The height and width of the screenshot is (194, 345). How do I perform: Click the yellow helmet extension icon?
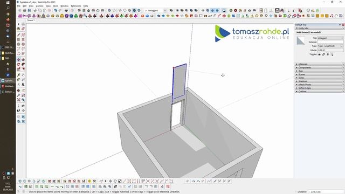click(x=62, y=16)
